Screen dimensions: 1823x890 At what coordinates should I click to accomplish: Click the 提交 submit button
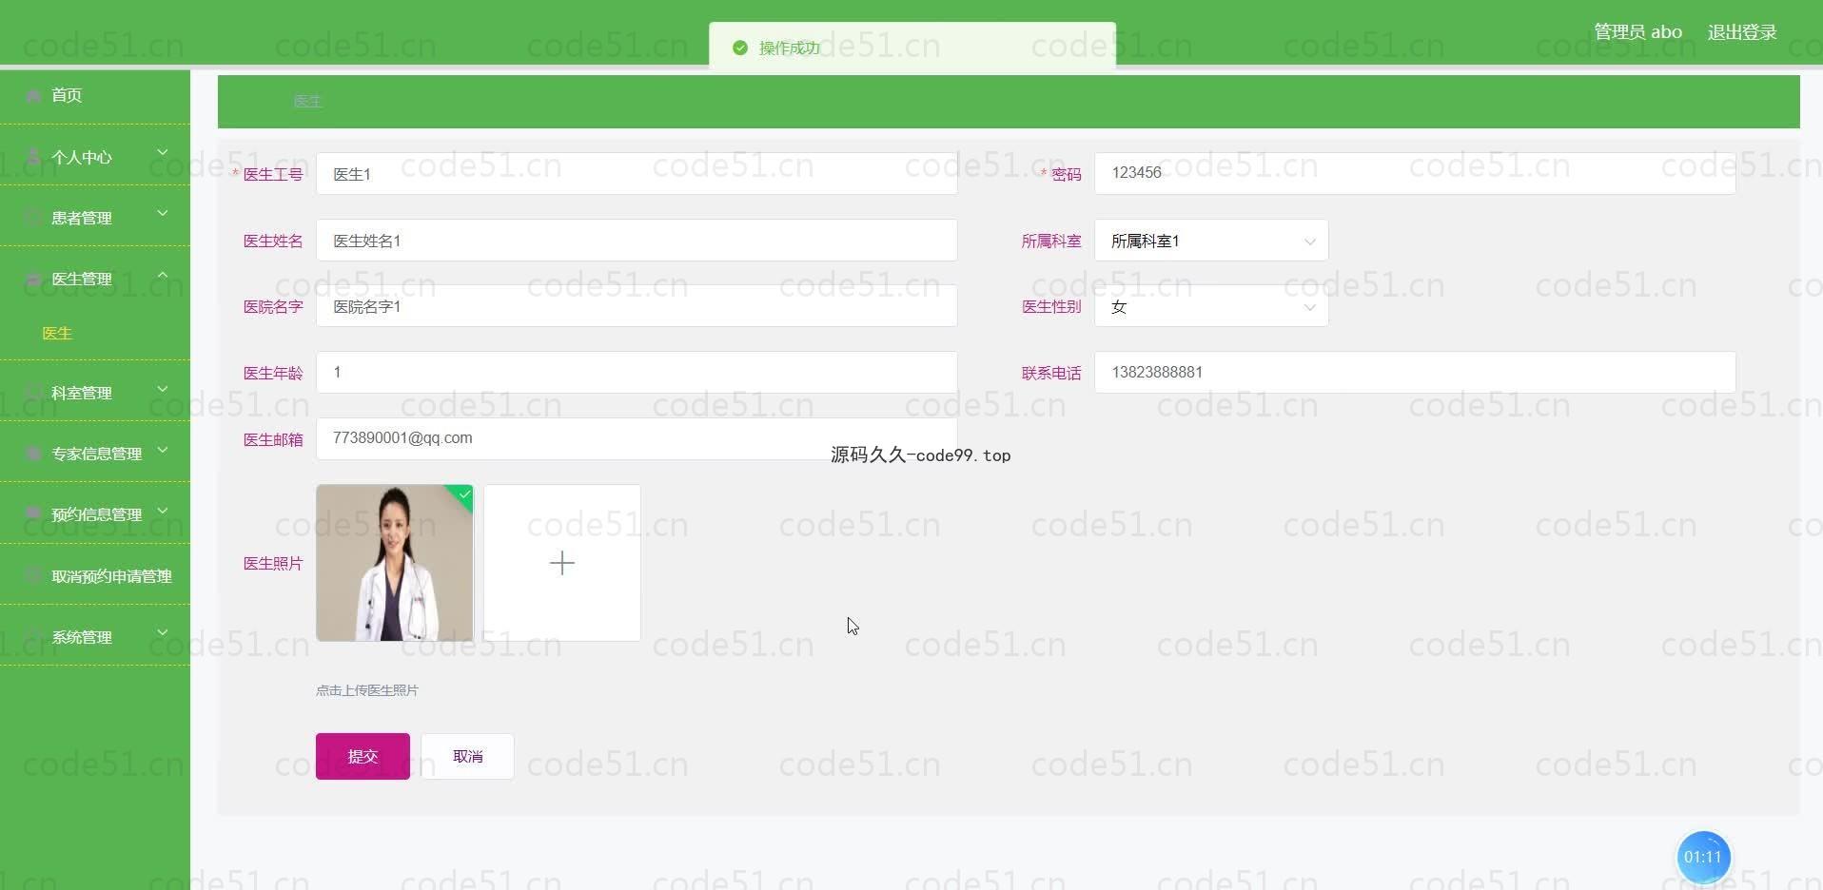[x=363, y=756]
